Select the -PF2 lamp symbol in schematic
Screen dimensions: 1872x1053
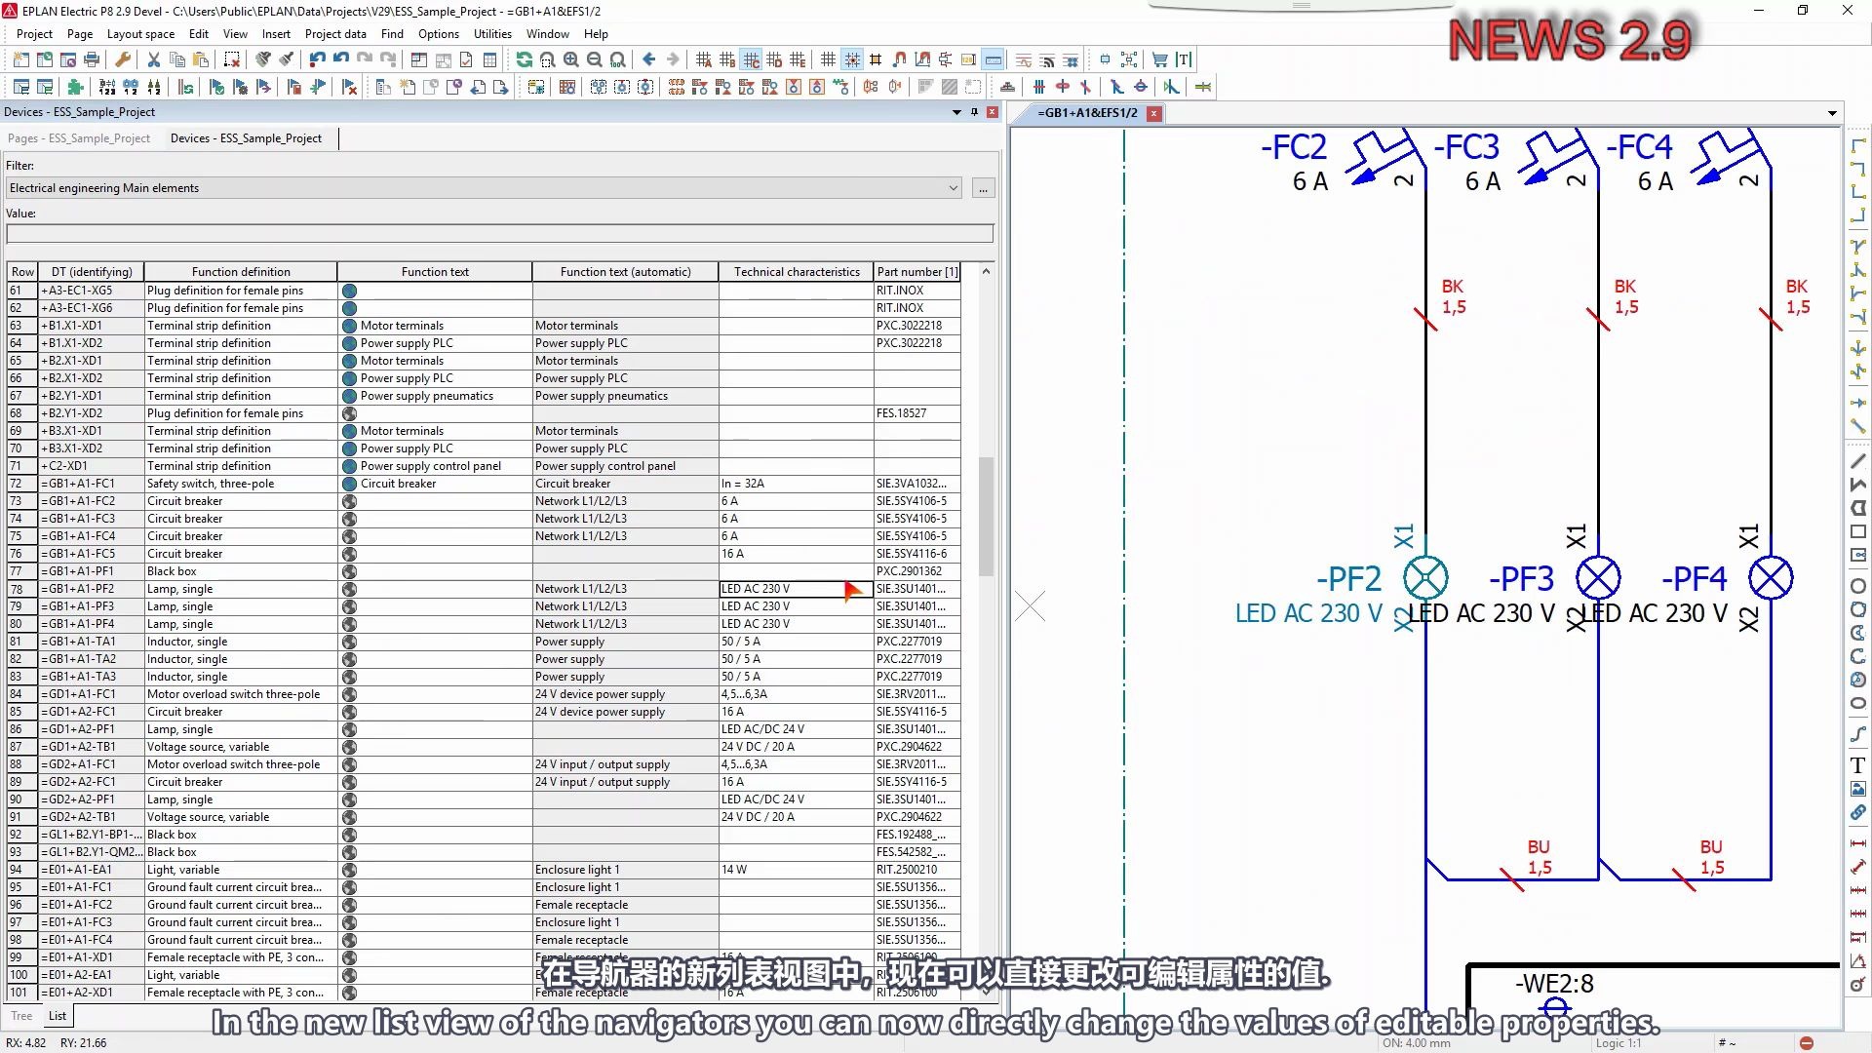(1425, 578)
